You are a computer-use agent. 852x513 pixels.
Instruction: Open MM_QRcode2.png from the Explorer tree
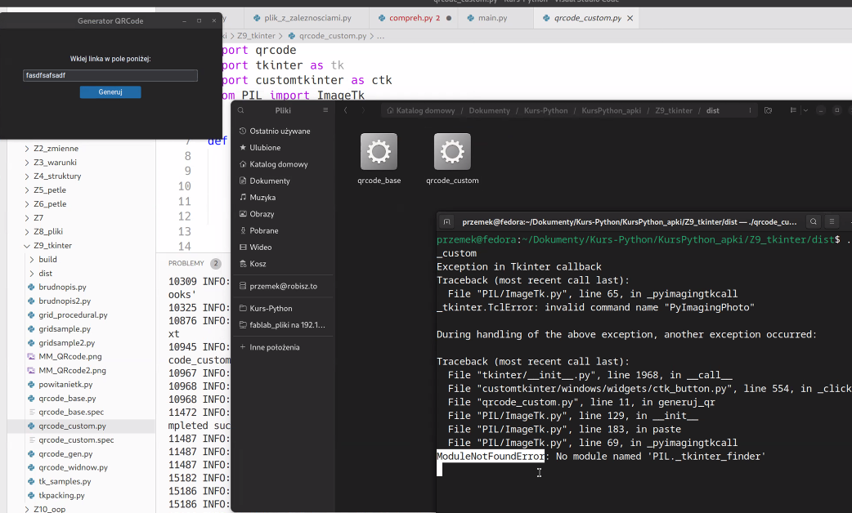pos(72,370)
